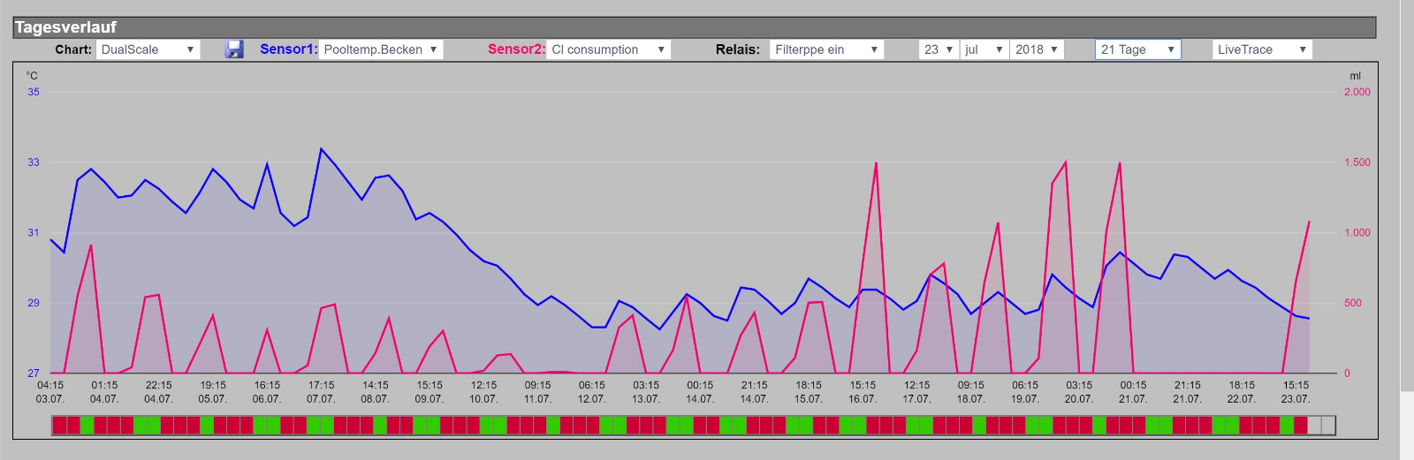Viewport: 1414px width, 460px height.
Task: Click the 09:15 11.07. time label
Action: tap(537, 392)
